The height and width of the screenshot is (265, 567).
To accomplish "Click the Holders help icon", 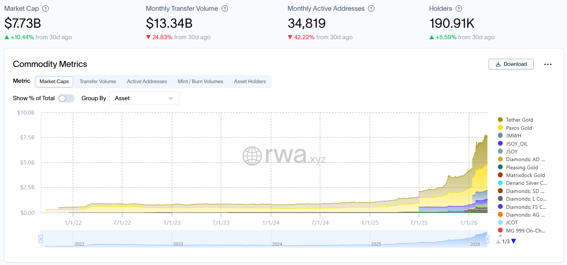I will 459,9.
